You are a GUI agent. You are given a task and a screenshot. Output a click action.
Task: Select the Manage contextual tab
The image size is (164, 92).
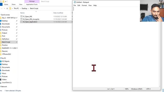tap(32, 1)
